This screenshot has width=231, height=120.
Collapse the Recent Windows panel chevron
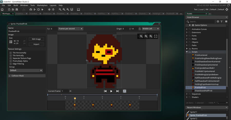pos(226,107)
